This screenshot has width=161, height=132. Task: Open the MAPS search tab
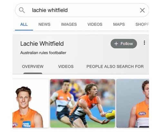point(119,24)
